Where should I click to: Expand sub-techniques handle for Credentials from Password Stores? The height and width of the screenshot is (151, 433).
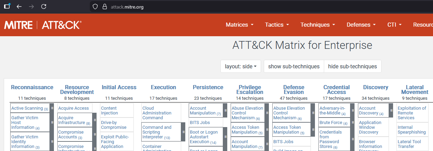352,139
